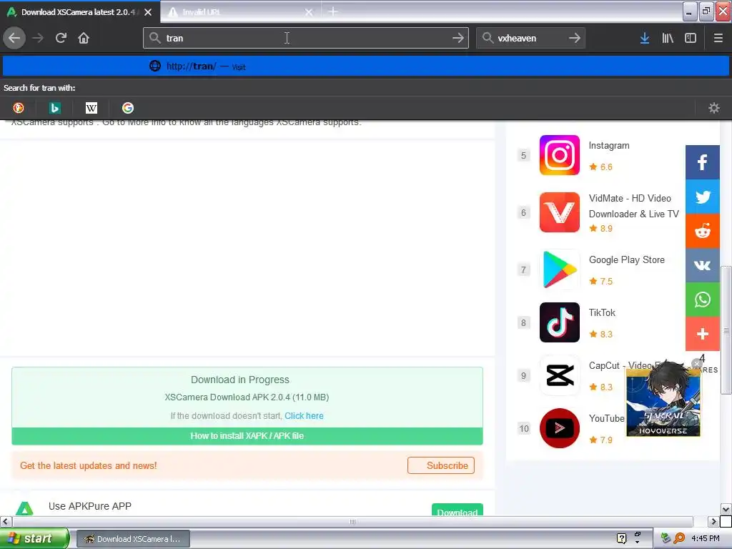The height and width of the screenshot is (549, 732).
Task: Visit the http://tran/ suggestion
Action: click(366, 66)
